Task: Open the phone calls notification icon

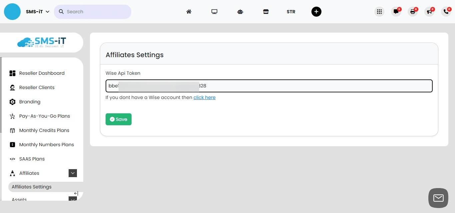Action: pyautogui.click(x=446, y=12)
